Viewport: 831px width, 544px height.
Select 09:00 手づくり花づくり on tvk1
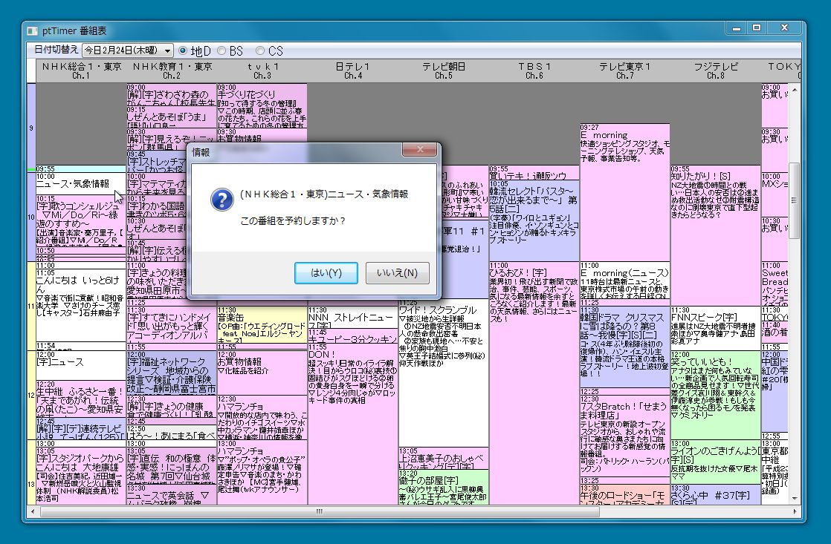coord(262,105)
